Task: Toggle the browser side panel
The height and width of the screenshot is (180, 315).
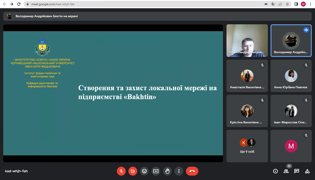Action: (x=296, y=4)
